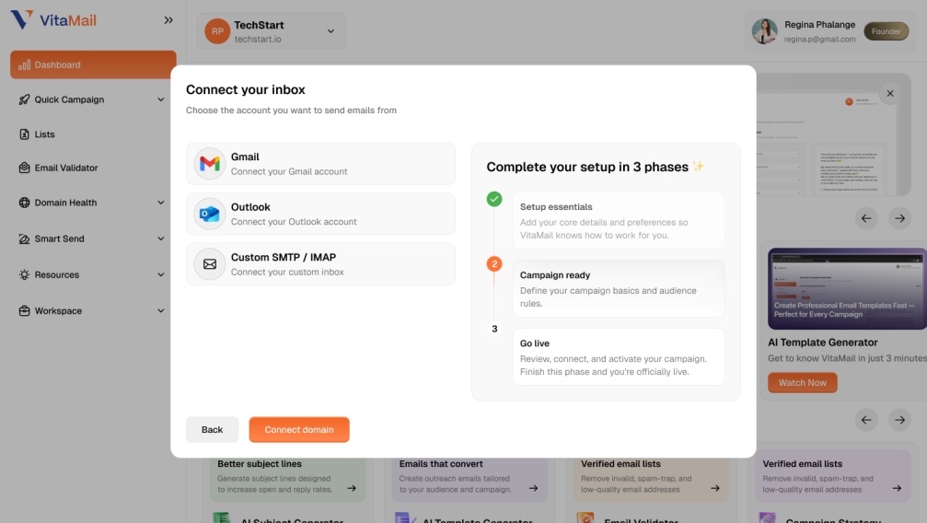Click the Smart Send icon
927x523 pixels.
24,239
